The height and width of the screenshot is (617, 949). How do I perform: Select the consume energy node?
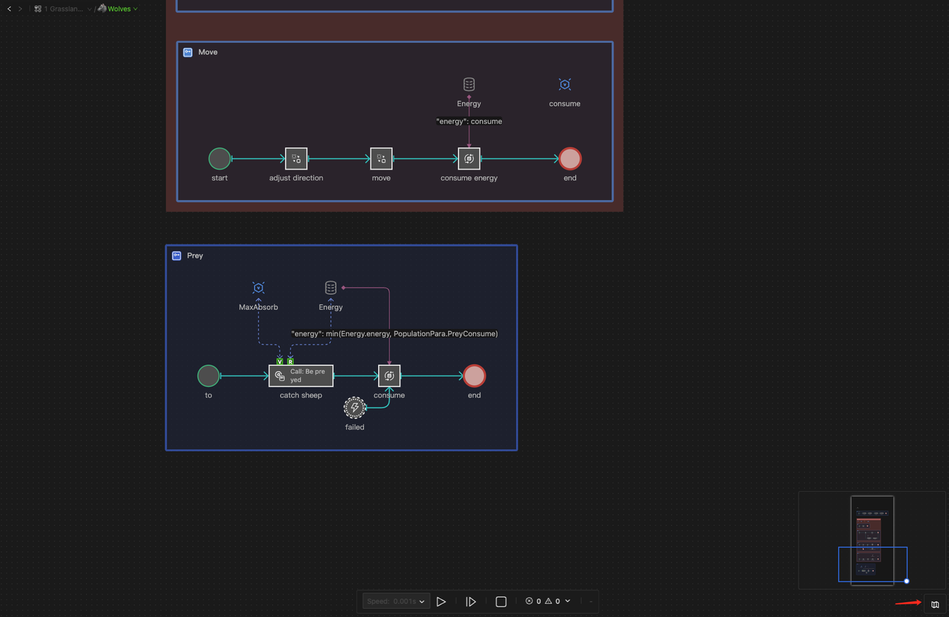pyautogui.click(x=469, y=159)
